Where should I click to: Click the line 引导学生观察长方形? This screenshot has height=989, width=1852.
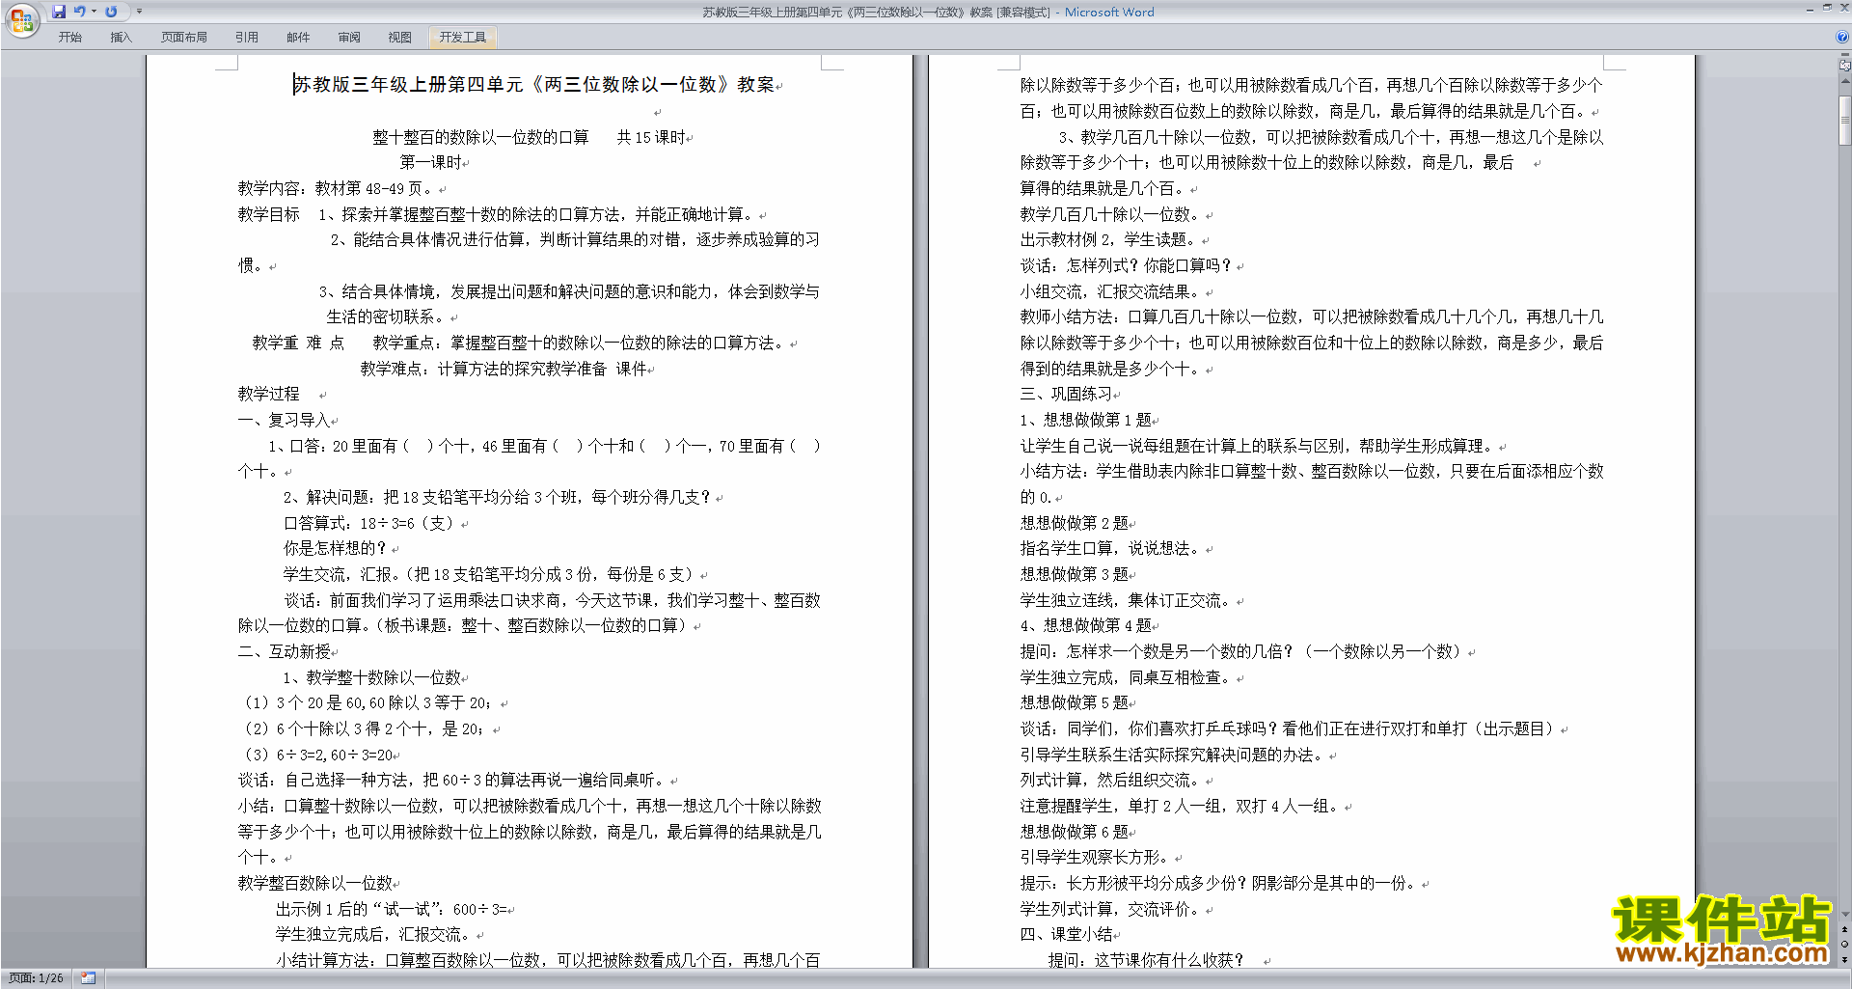point(1096,858)
